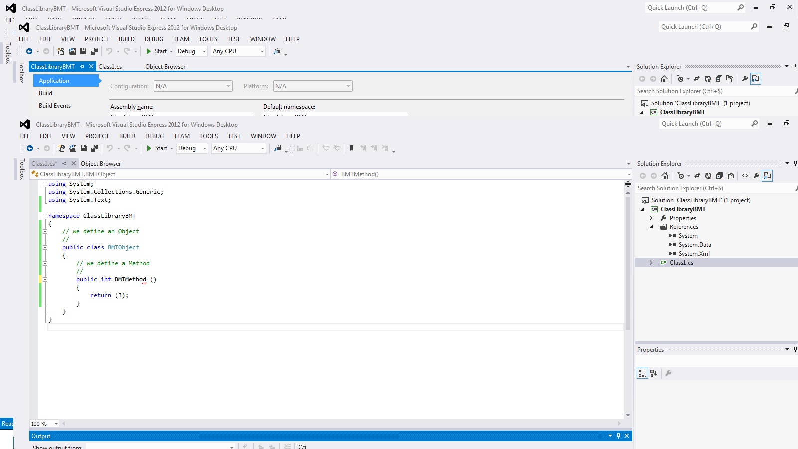This screenshot has height=449, width=798.
Task: Click Find in Files icon in Class1.cs code window toolbar
Action: 278,148
